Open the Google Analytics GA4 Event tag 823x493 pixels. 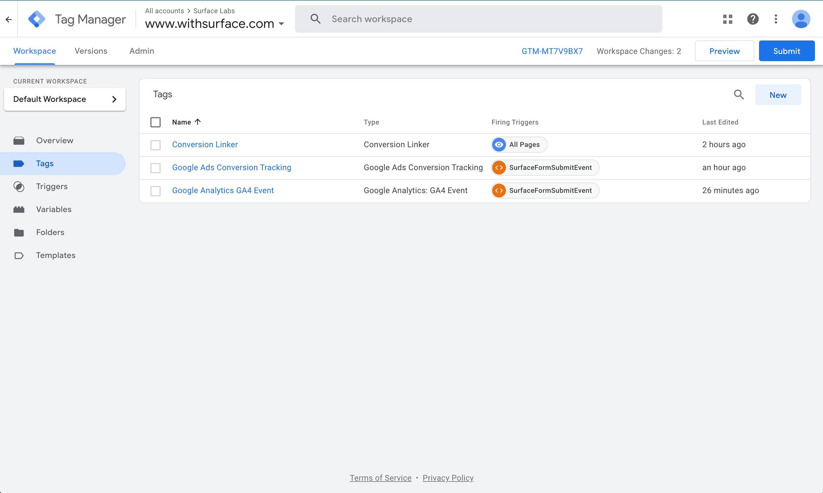coord(223,190)
